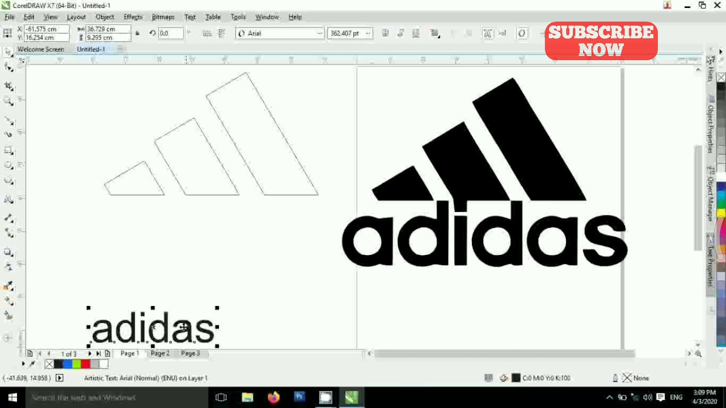Open the Bitmaps menu

[x=163, y=17]
